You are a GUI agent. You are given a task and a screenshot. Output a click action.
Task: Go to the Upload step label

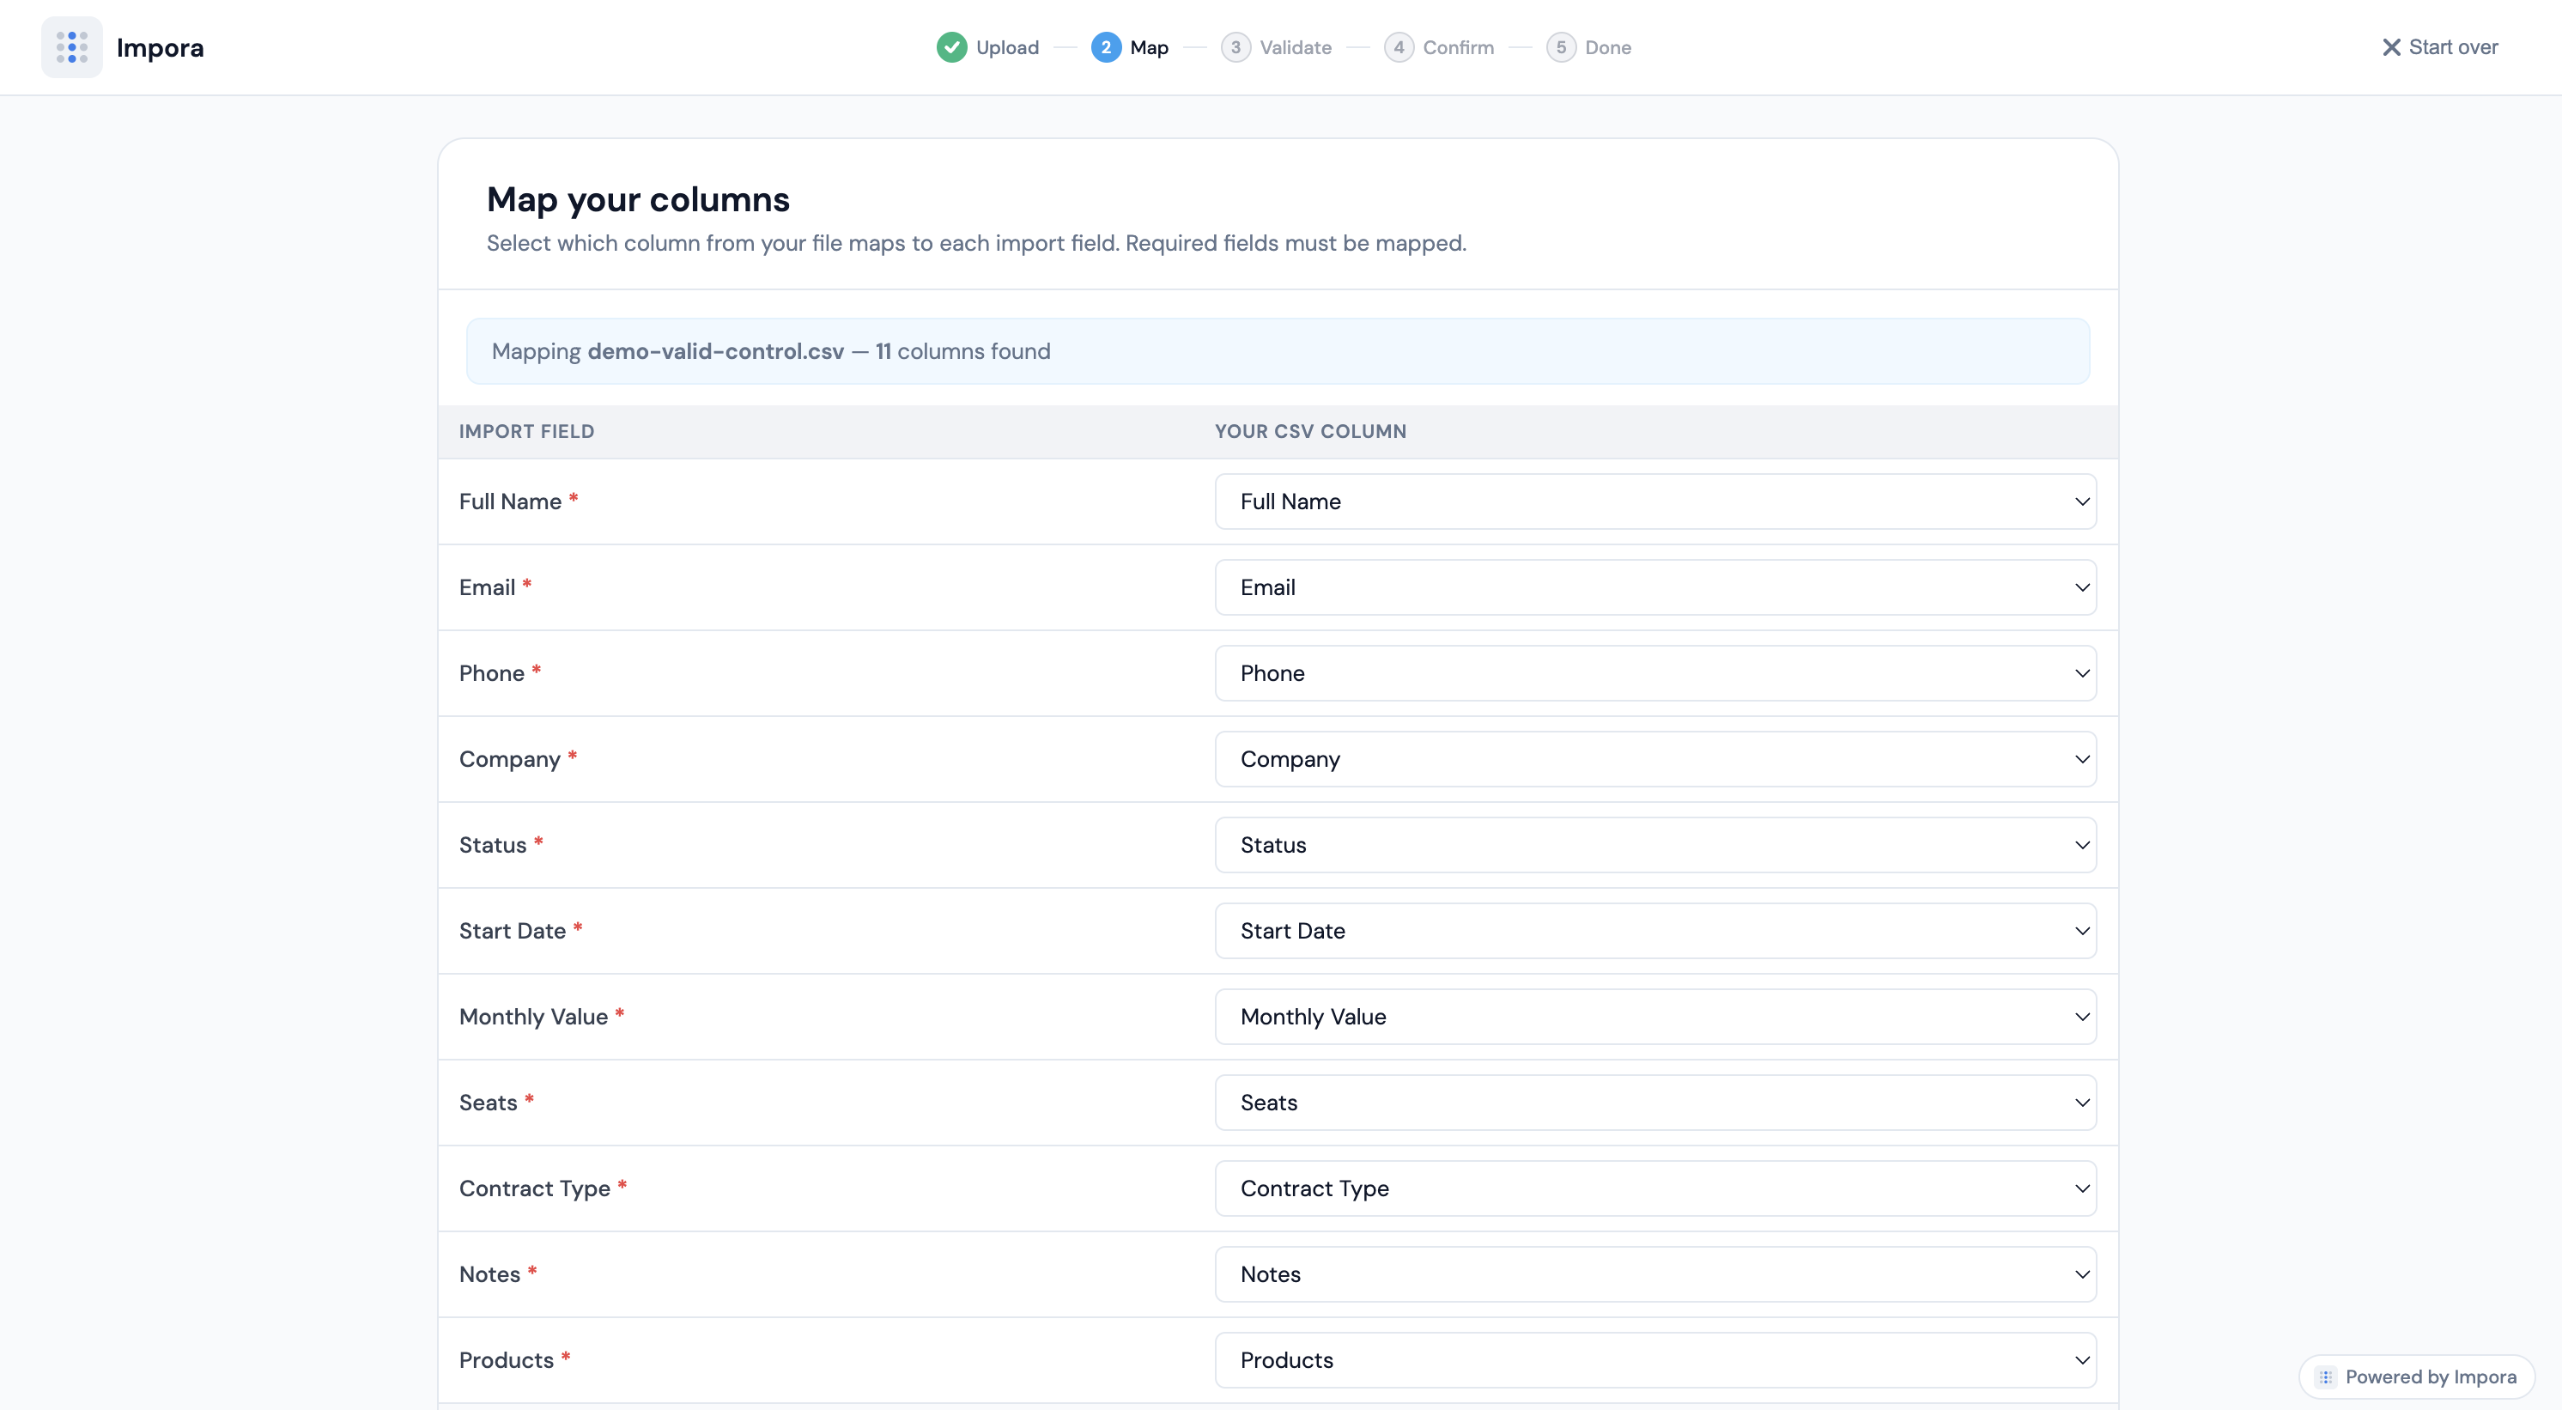1006,46
